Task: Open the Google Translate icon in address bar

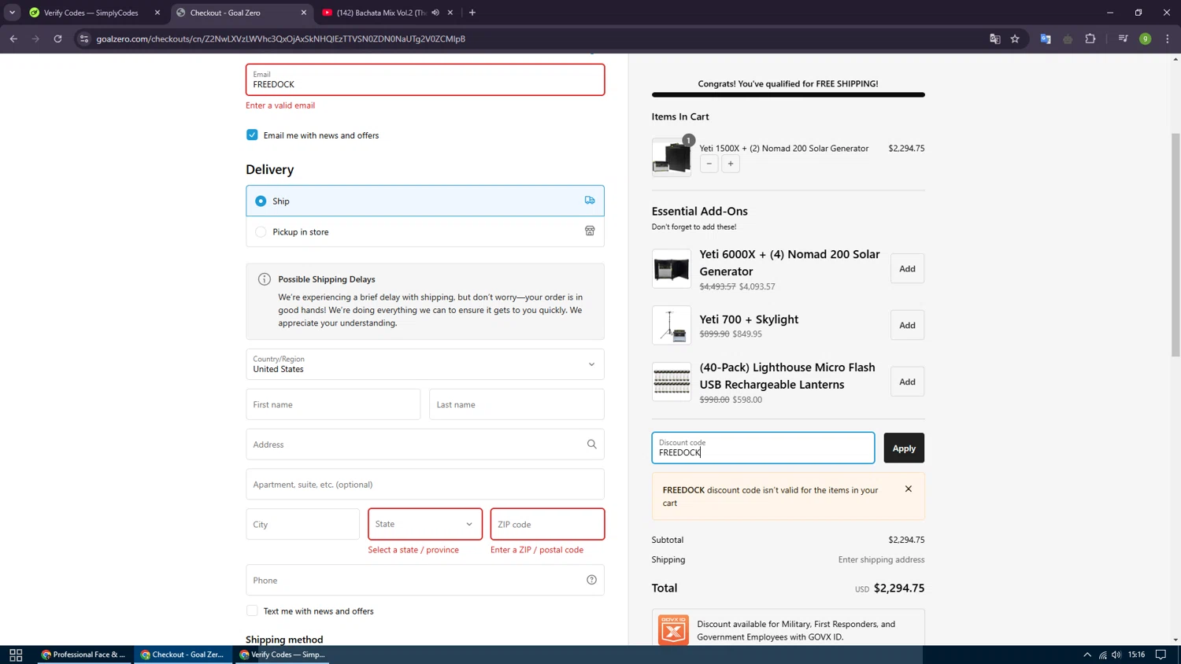Action: click(994, 39)
